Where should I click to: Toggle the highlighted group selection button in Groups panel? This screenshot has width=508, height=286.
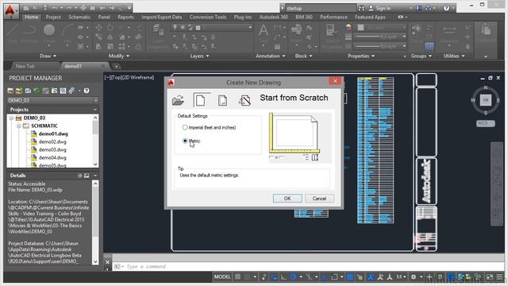pyautogui.click(x=429, y=46)
